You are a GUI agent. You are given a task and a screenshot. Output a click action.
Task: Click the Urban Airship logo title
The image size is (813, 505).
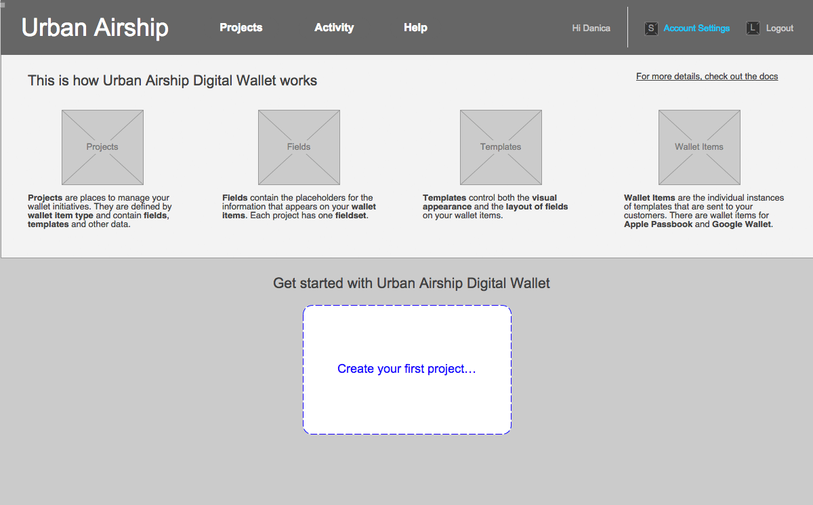click(95, 28)
